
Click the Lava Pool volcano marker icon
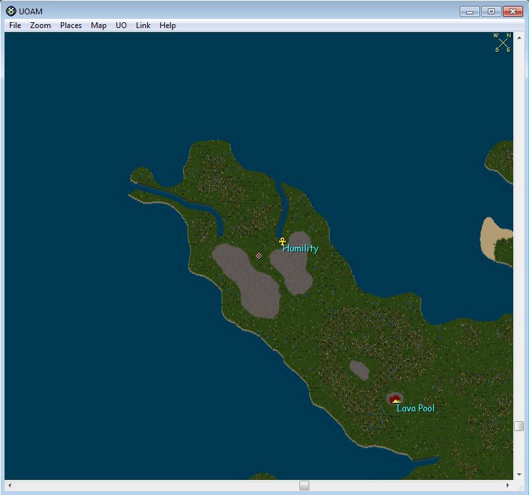point(394,399)
